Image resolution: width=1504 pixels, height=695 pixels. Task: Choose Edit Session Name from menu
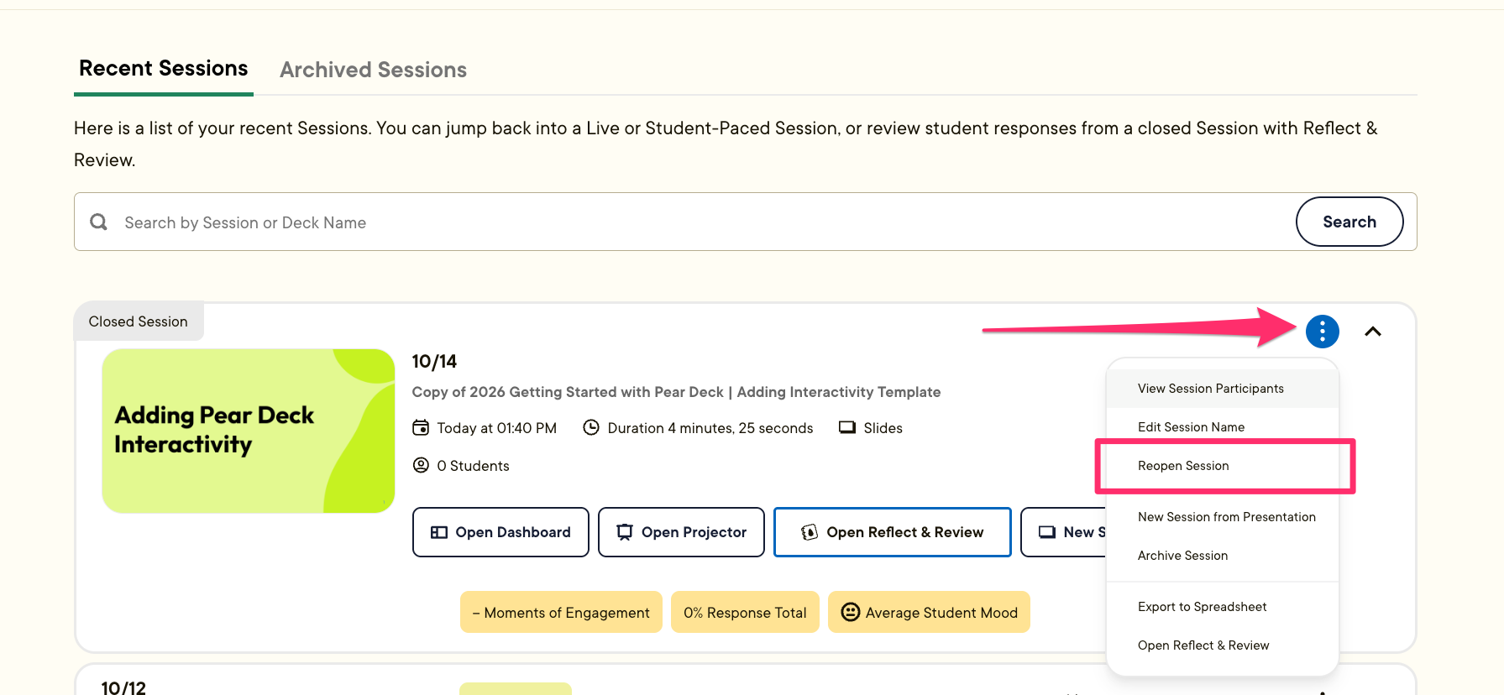click(1222, 427)
